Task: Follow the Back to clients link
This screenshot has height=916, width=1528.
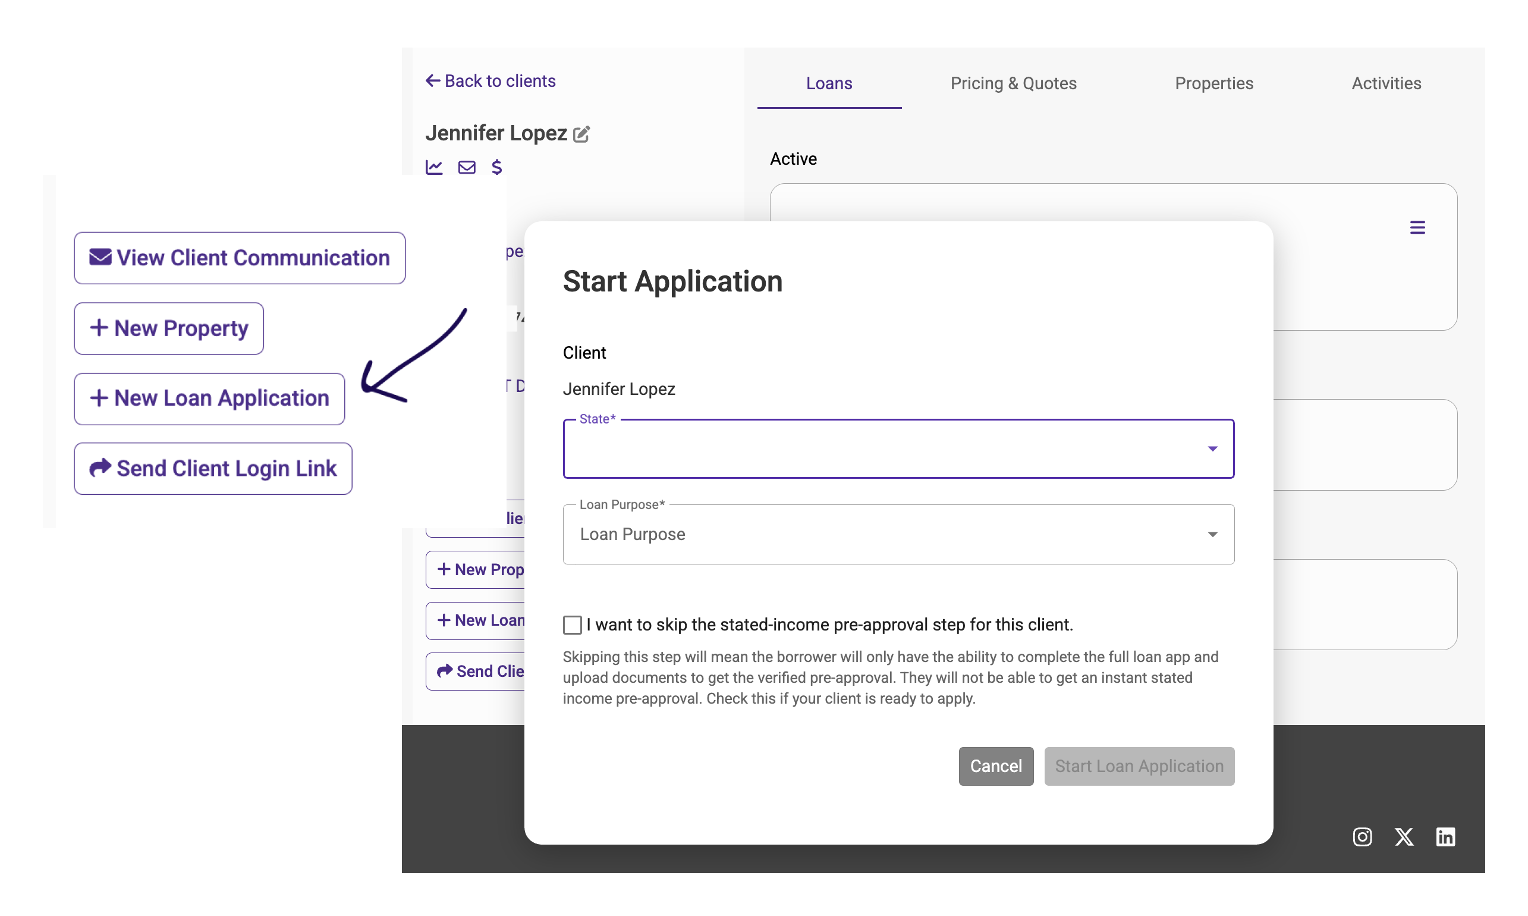Action: (x=491, y=81)
